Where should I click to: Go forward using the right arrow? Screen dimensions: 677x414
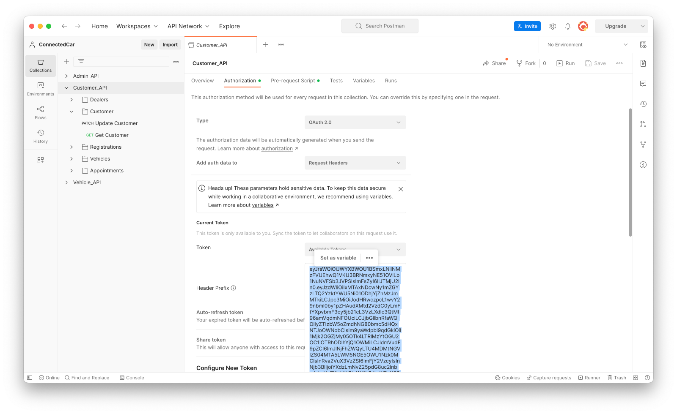pos(78,26)
